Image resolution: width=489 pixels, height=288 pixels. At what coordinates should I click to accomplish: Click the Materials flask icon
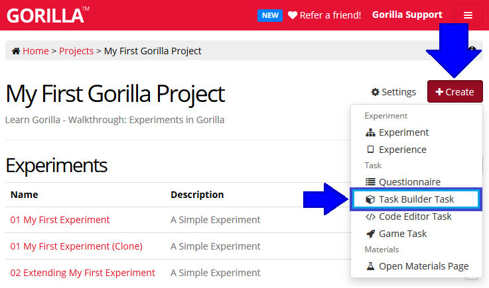tap(370, 266)
